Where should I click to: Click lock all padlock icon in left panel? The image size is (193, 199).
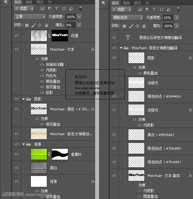(x=47, y=25)
